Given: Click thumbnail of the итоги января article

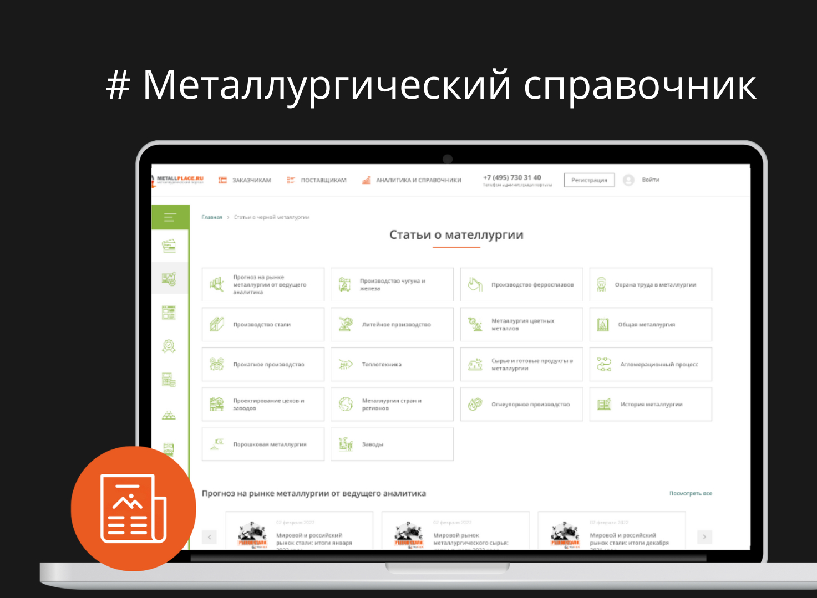Looking at the screenshot, I should 252,535.
